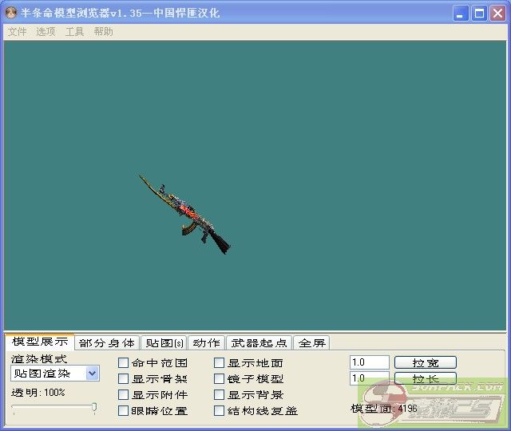Switch to the 贴图(s) tab

[x=164, y=343]
